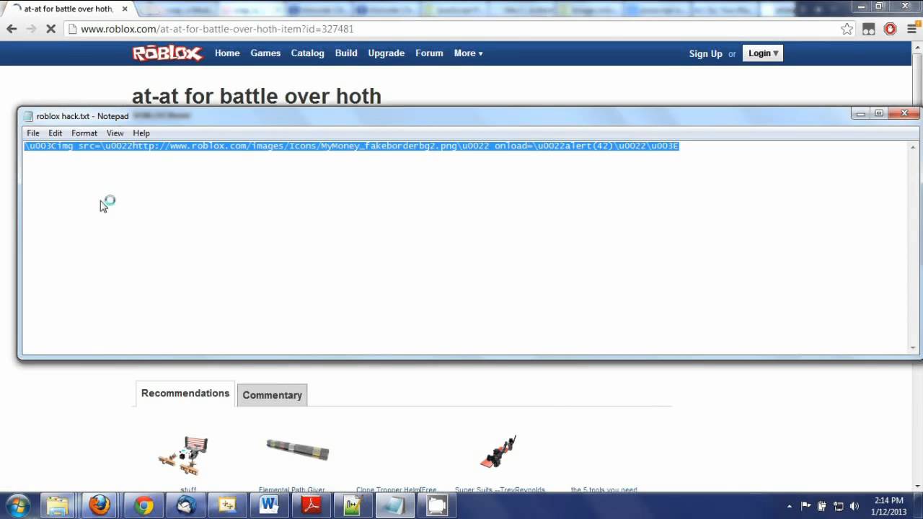Click the 'at-at for battle over hoth' heading

click(257, 96)
